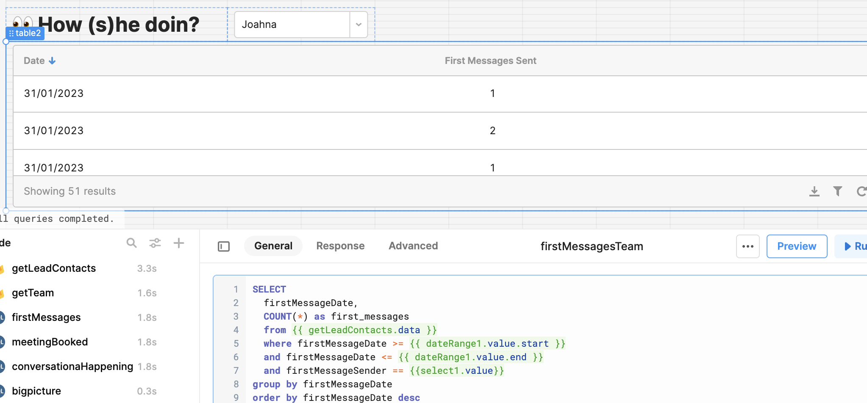
Task: Collapse the query editor left panel
Action: [x=224, y=246]
